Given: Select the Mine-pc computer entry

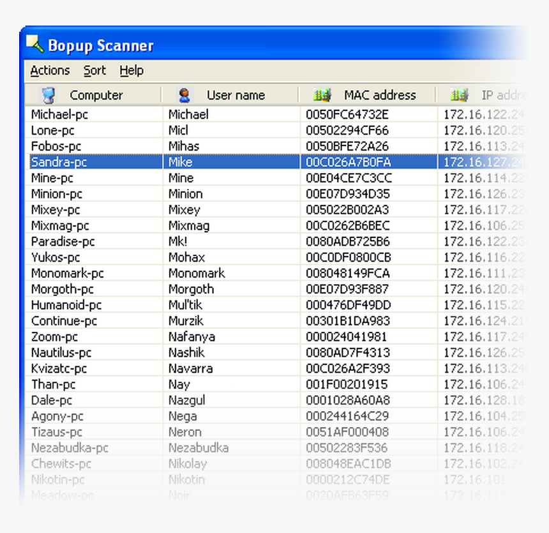Looking at the screenshot, I should [52, 178].
